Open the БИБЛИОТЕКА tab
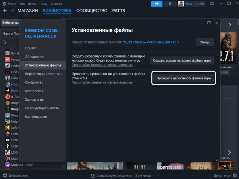The width and height of the screenshot is (239, 179). (57, 11)
